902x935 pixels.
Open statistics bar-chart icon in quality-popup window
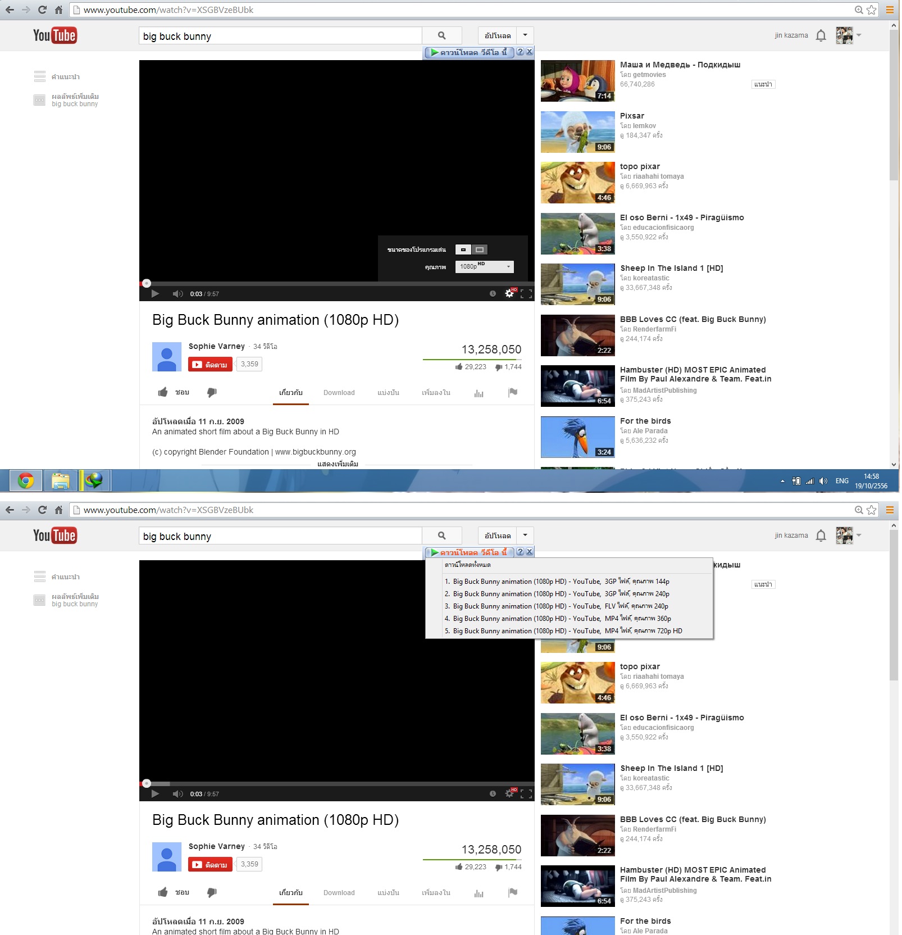pyautogui.click(x=479, y=393)
